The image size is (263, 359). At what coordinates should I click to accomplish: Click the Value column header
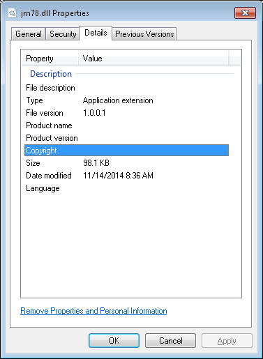click(153, 59)
